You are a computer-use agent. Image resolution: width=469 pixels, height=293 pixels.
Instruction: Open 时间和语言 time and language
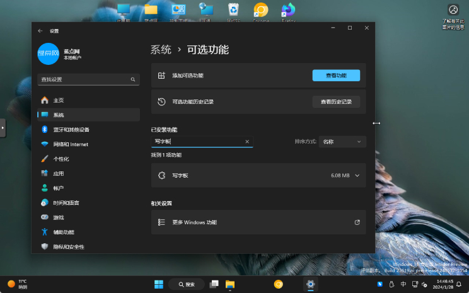[x=67, y=203]
